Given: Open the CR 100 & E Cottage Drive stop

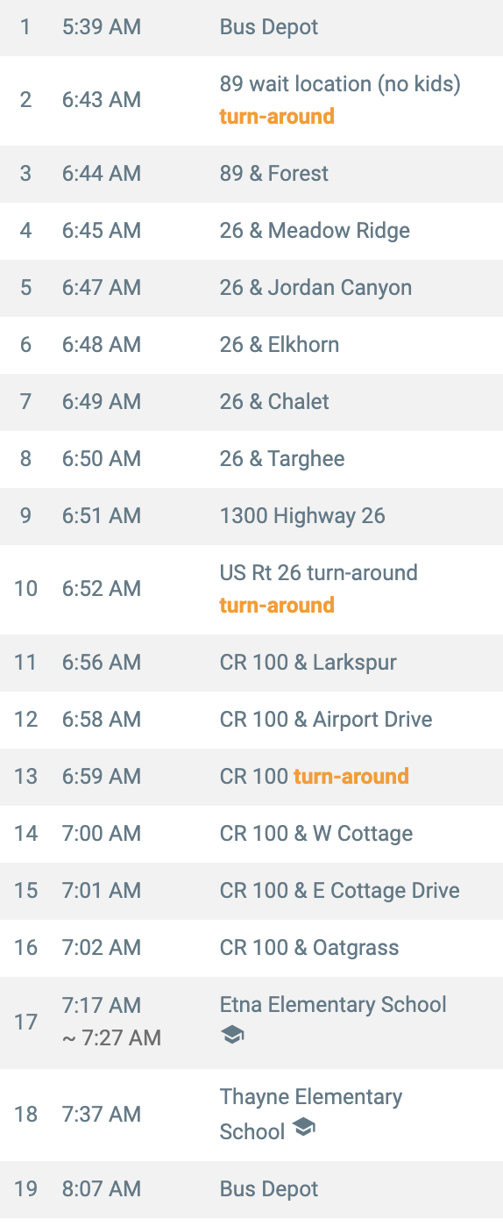Looking at the screenshot, I should pos(340,890).
